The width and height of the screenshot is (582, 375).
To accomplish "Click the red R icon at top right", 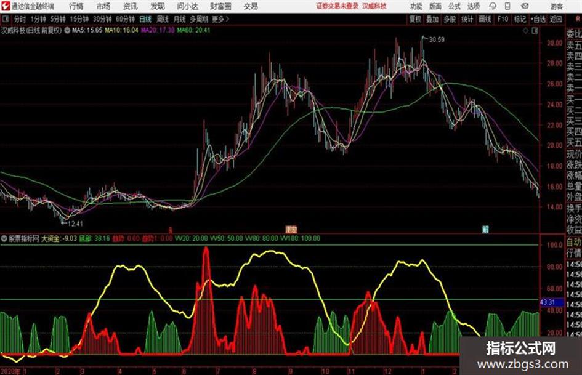I will pos(578,19).
